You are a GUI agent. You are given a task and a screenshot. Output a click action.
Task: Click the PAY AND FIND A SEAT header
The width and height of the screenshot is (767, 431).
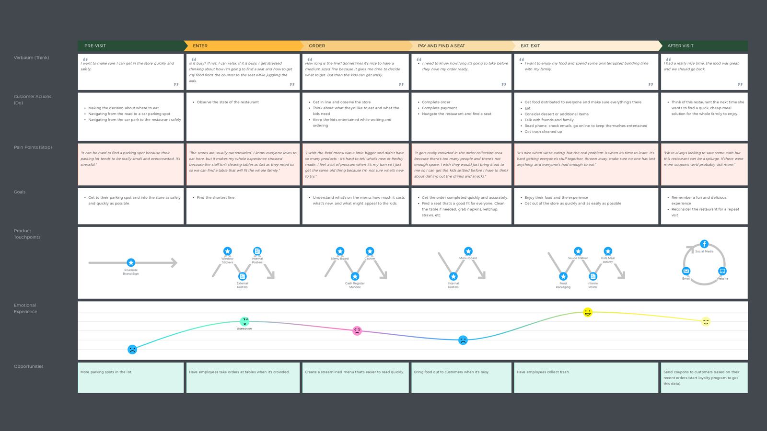click(462, 46)
